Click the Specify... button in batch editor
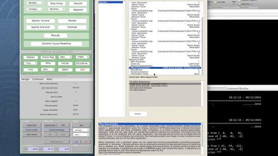 138,114
